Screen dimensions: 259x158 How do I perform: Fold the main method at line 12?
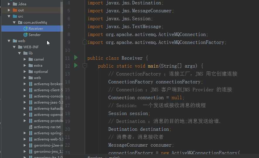point(85,66)
